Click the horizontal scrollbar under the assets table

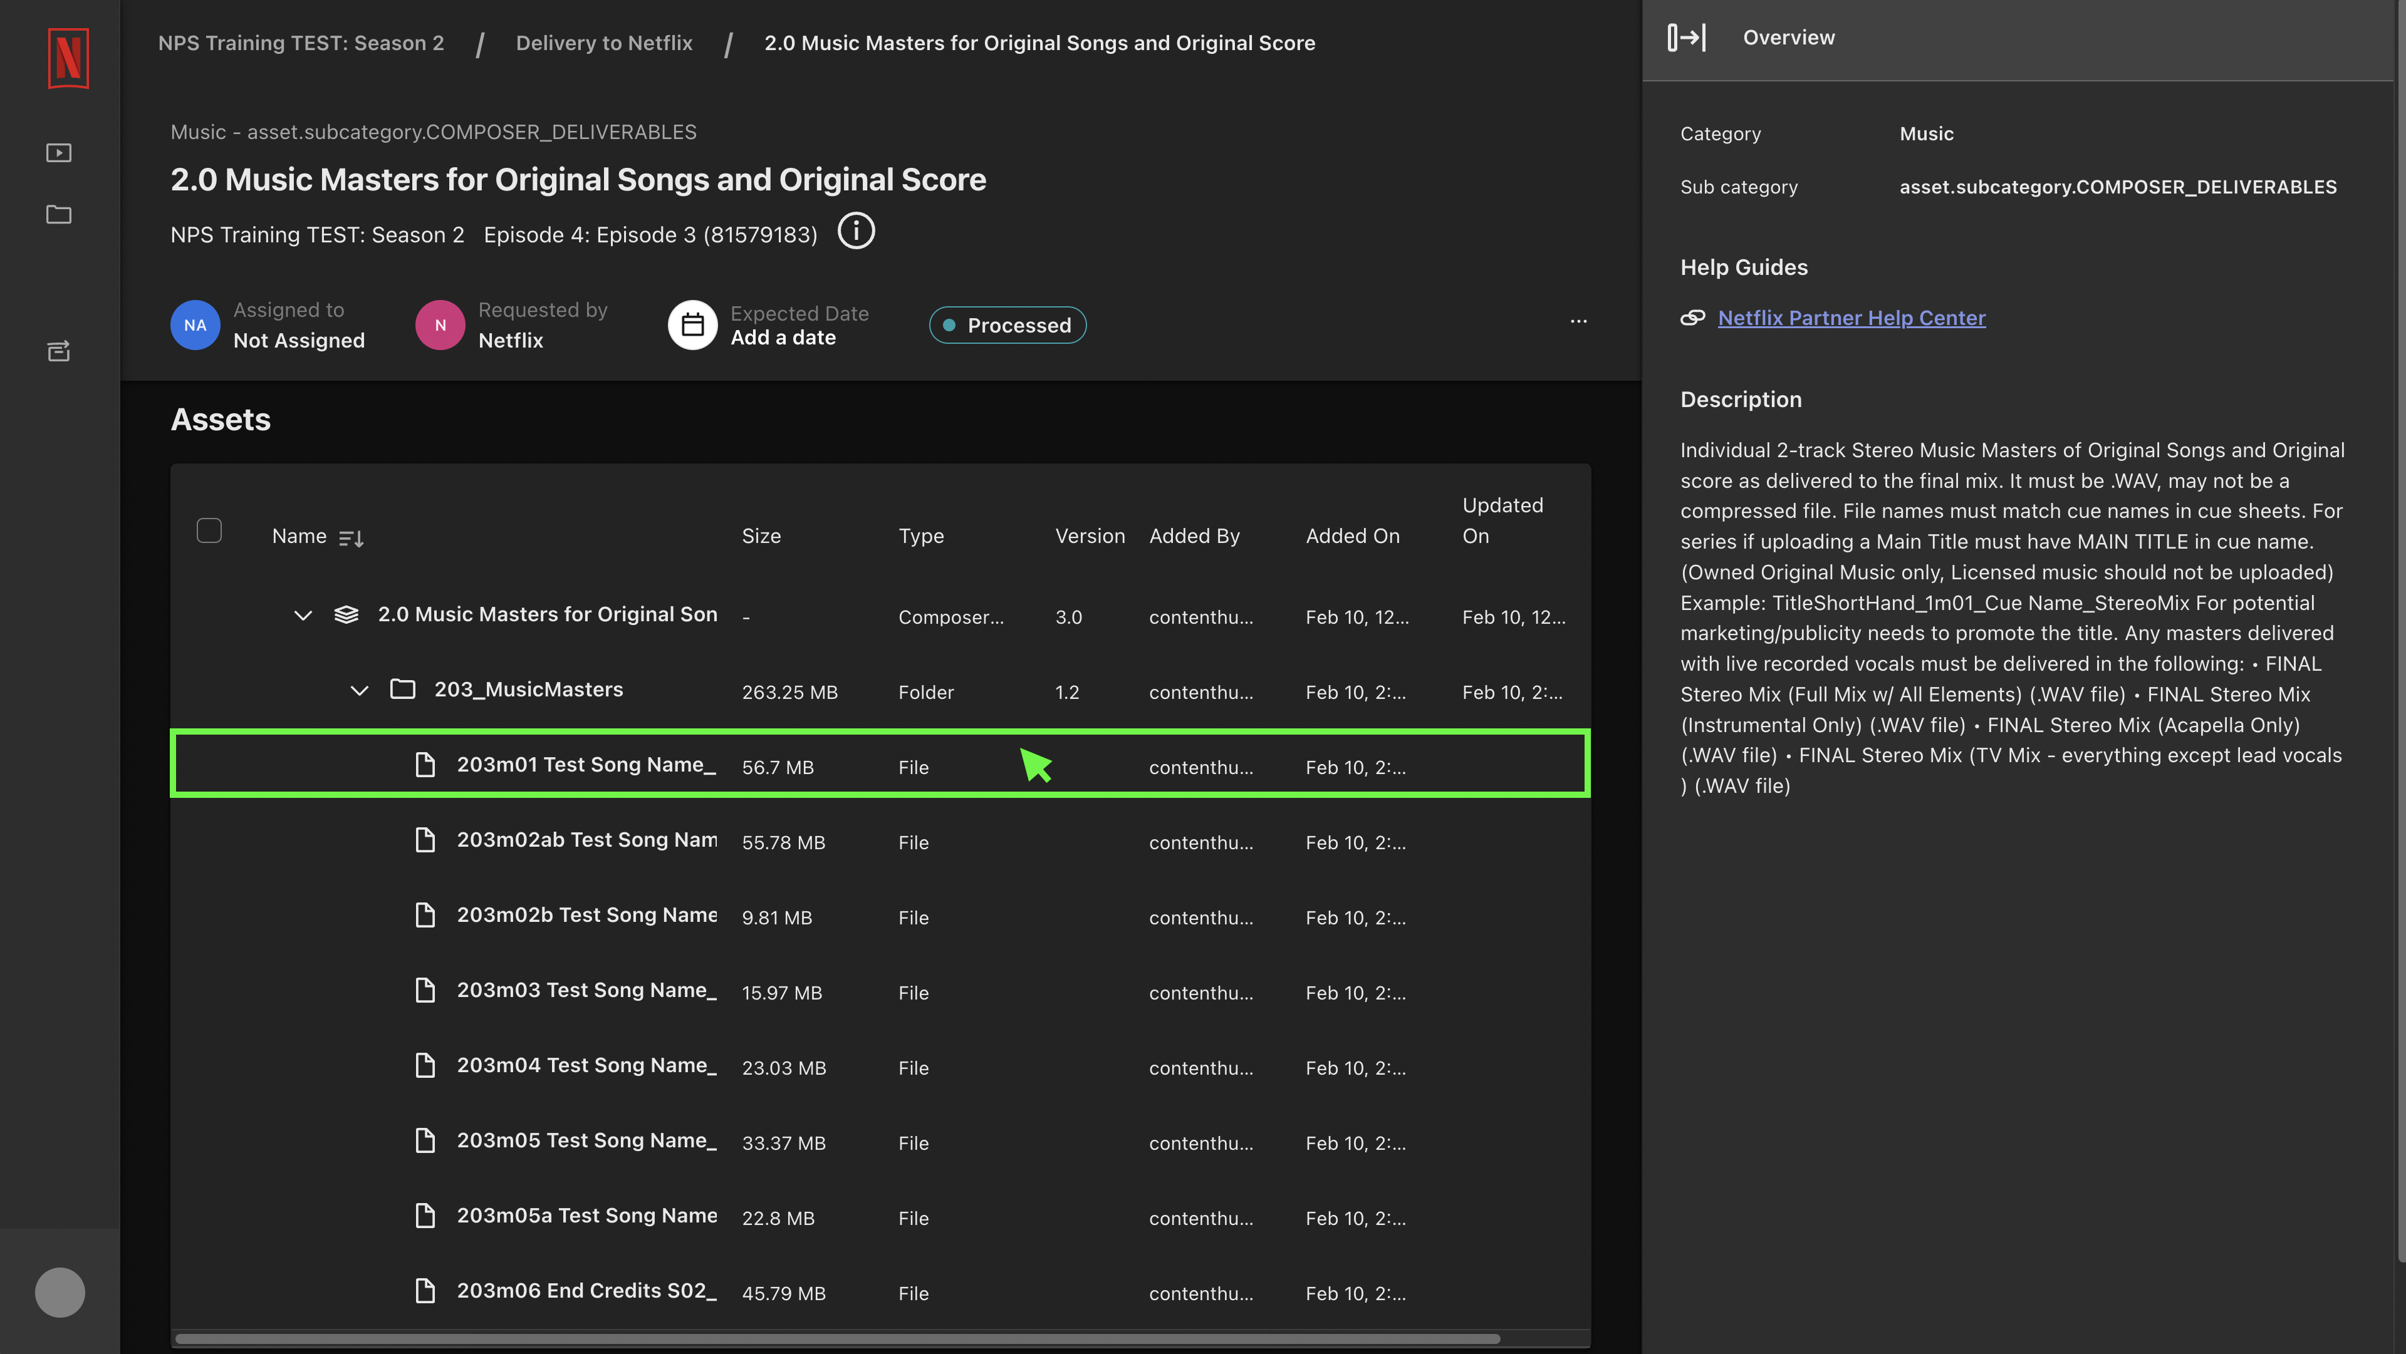(838, 1338)
